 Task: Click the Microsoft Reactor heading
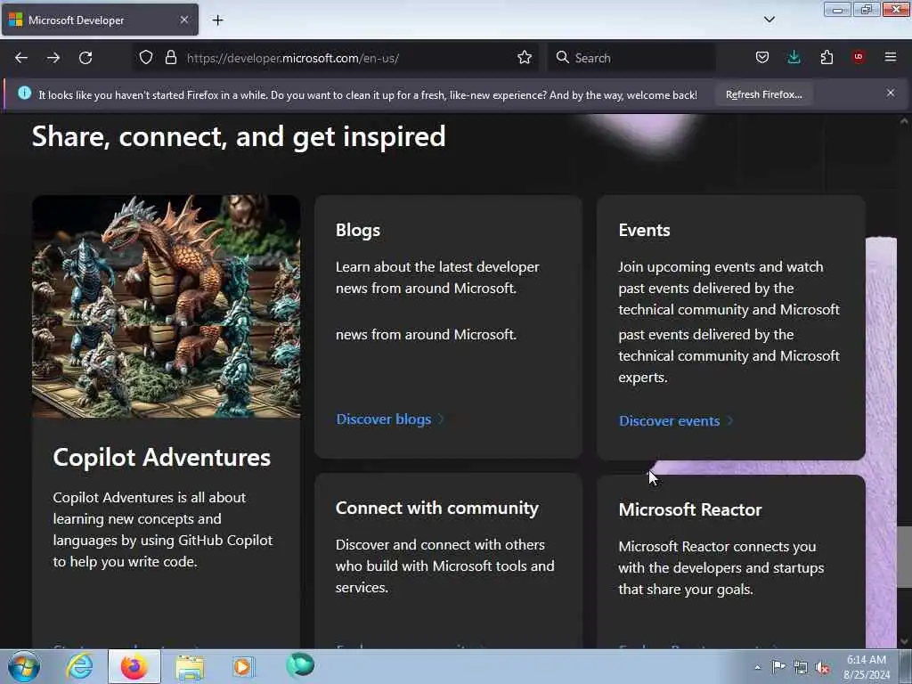[x=690, y=510]
